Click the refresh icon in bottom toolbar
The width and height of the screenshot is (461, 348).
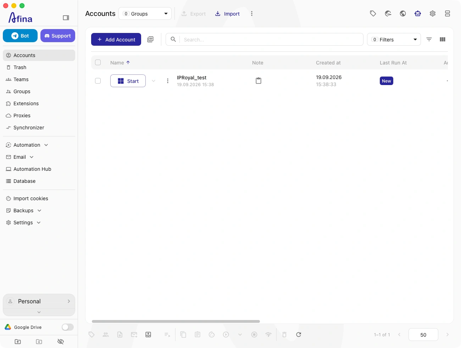coord(299,335)
